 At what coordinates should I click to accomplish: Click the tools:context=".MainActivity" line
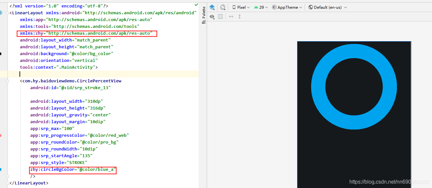pyautogui.click(x=59, y=67)
